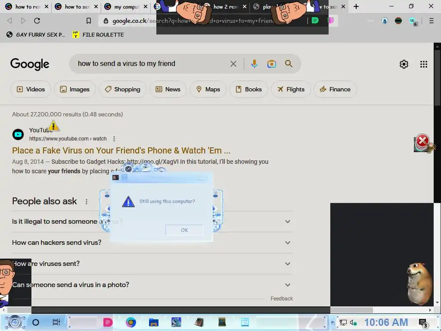The height and width of the screenshot is (331, 441).
Task: Click the network icon in the system tray
Action: pos(343,322)
